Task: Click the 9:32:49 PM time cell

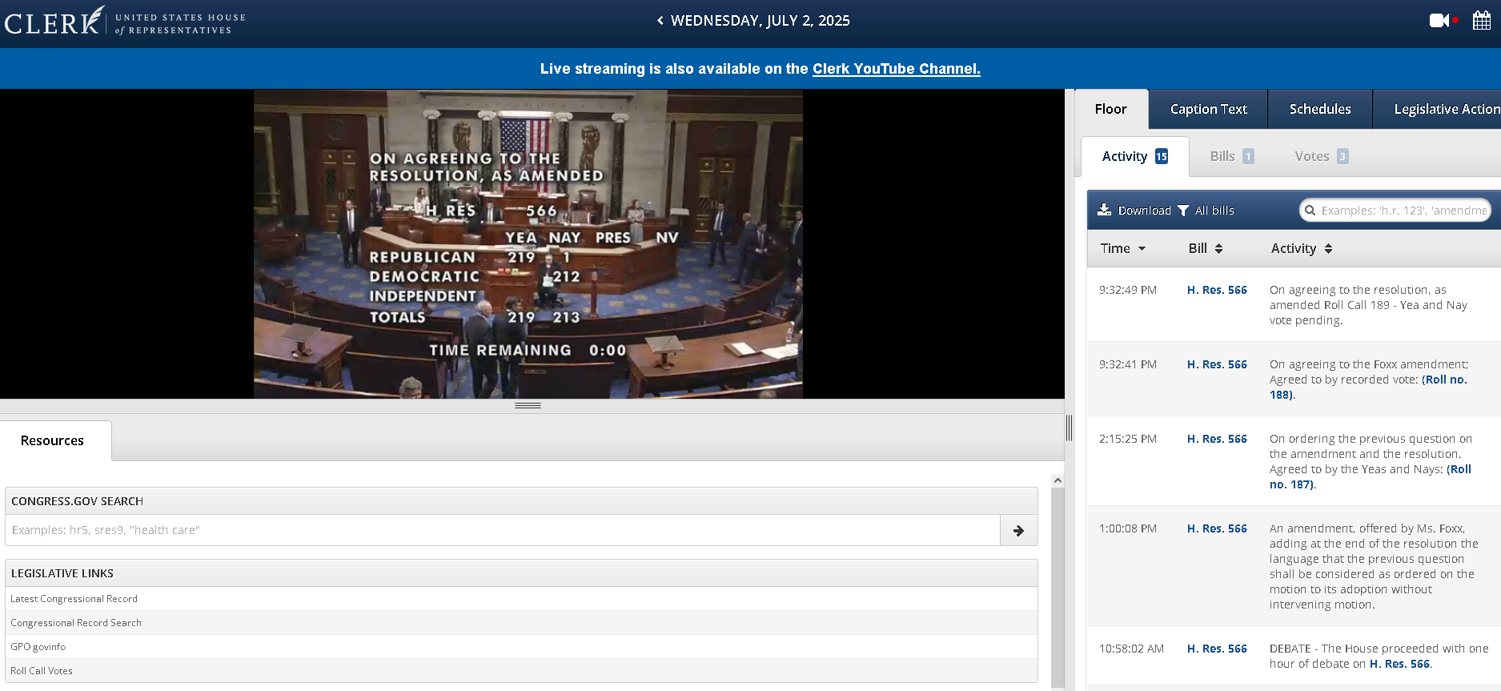Action: point(1128,290)
